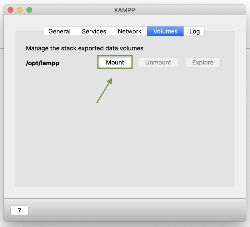The height and width of the screenshot is (227, 250).
Task: Switch to the General tab
Action: (x=60, y=31)
